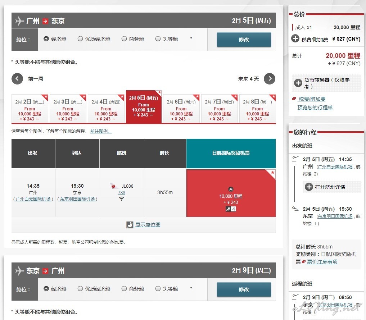
Task: Expand the 税费/附加费 breakdown plus icon
Action: click(295, 38)
